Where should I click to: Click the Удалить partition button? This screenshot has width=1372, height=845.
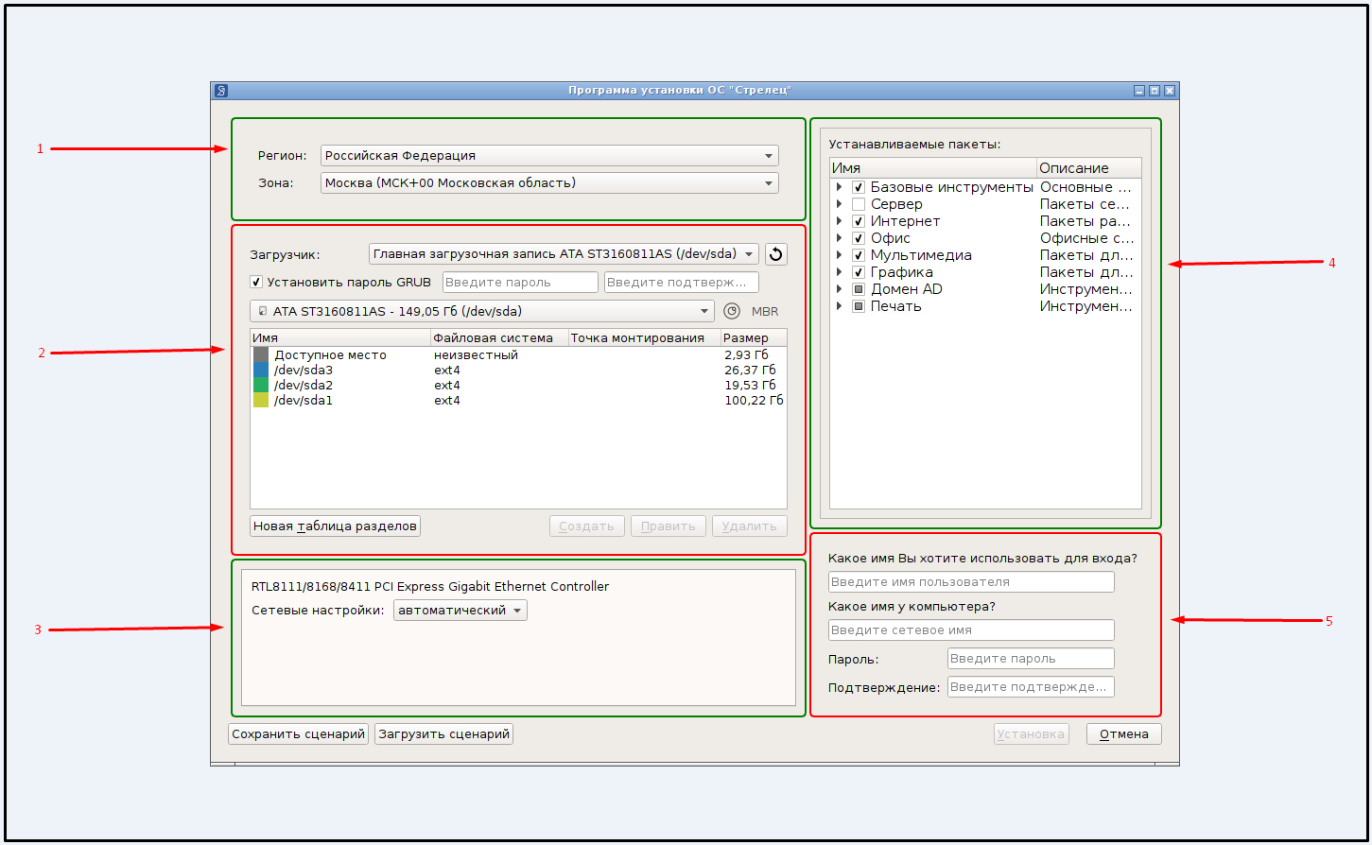750,526
